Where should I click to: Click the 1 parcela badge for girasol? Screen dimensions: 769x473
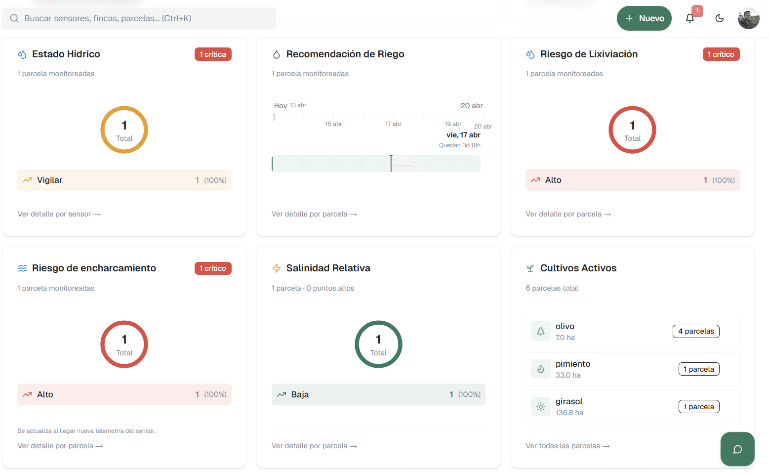(x=699, y=407)
